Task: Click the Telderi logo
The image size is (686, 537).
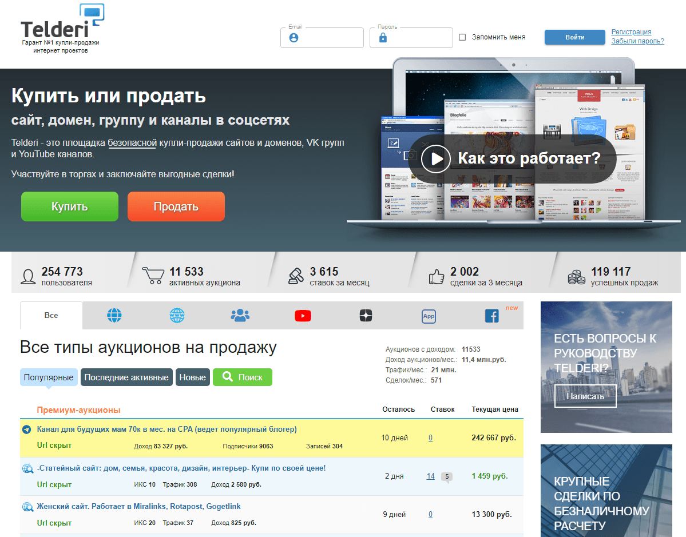Action: click(x=62, y=29)
